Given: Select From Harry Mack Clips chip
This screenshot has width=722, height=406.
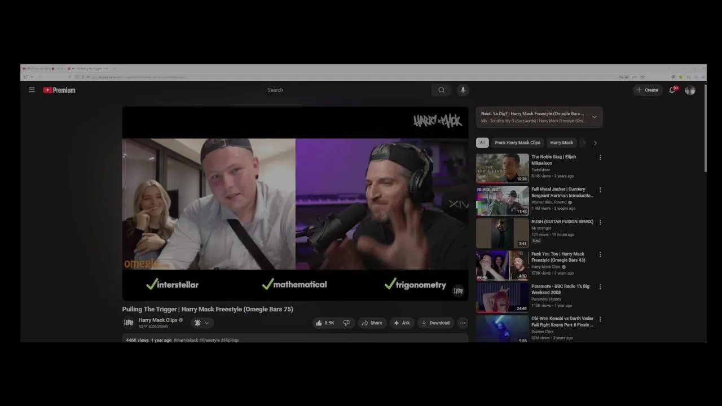Looking at the screenshot, I should click(517, 143).
